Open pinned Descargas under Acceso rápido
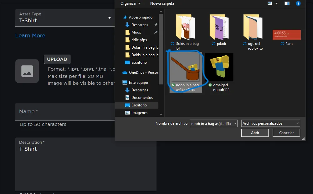Viewport: 313px width, 194px height. [140, 25]
